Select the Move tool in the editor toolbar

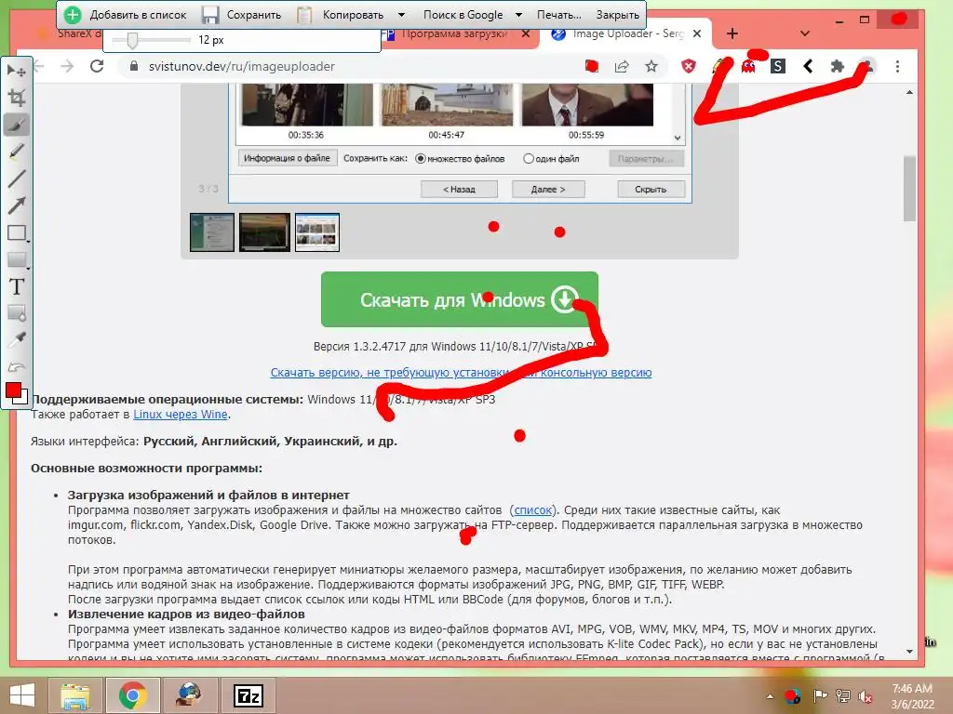17,71
